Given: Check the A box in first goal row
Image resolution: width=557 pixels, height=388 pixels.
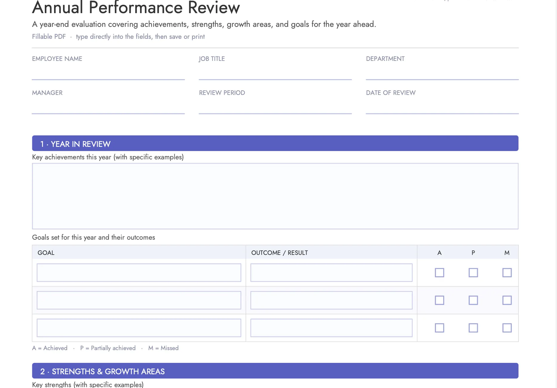Looking at the screenshot, I should pos(439,272).
